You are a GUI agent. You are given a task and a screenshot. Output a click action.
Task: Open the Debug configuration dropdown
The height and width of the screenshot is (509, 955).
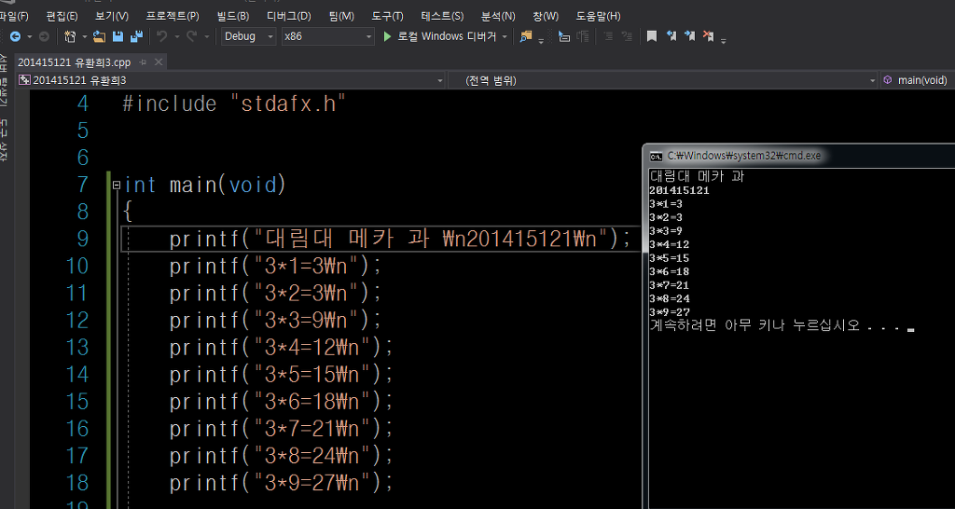tap(248, 36)
